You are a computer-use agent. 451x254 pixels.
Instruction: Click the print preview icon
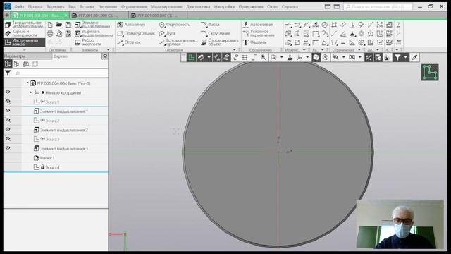click(x=59, y=34)
